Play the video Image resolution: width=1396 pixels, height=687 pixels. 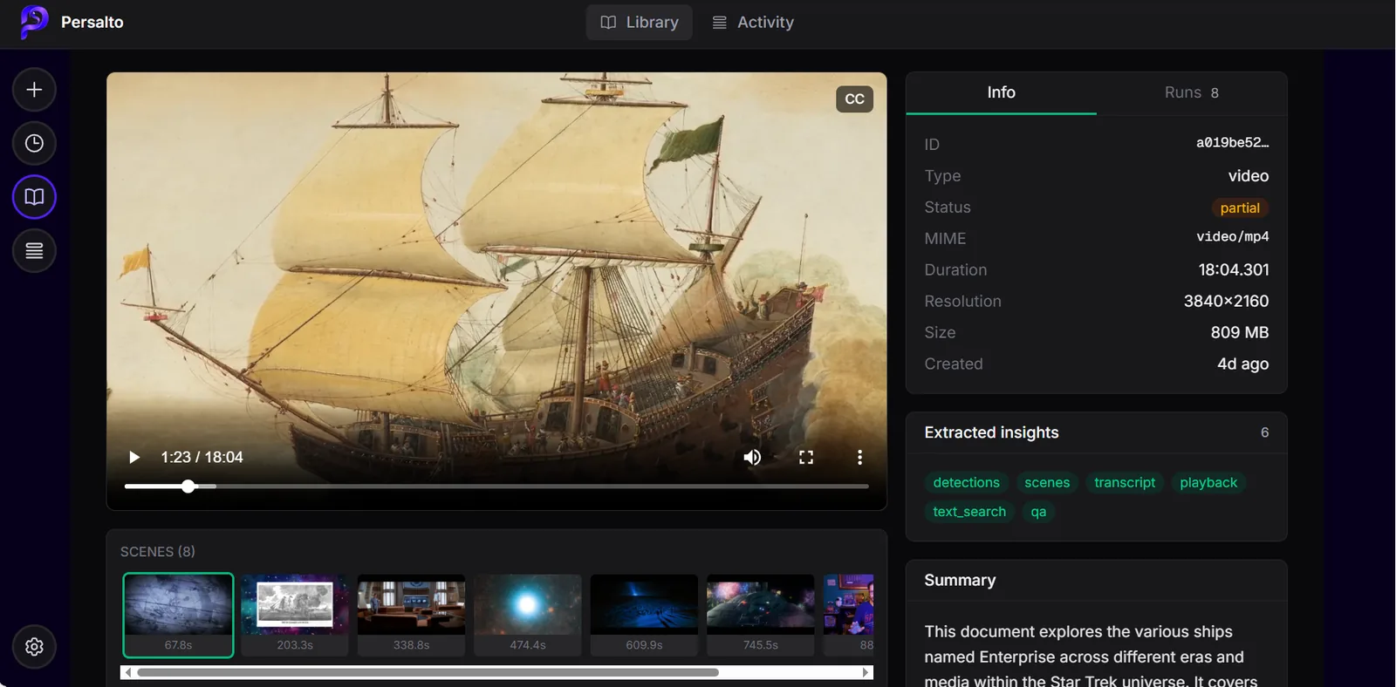click(x=133, y=457)
